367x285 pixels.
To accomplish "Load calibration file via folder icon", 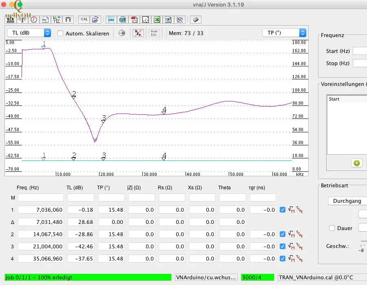I will pyautogui.click(x=95, y=20).
